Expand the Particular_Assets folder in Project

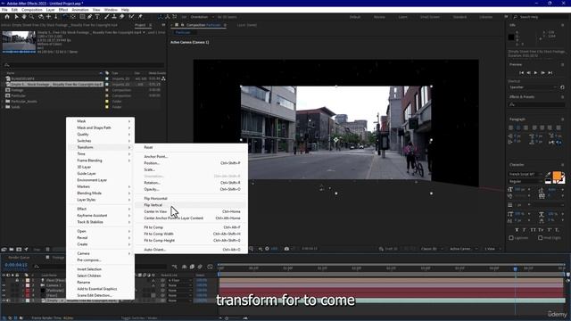point(3,101)
